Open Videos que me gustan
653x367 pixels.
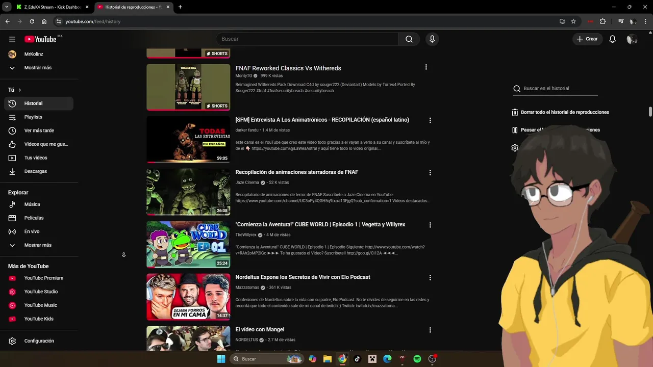pyautogui.click(x=39, y=144)
